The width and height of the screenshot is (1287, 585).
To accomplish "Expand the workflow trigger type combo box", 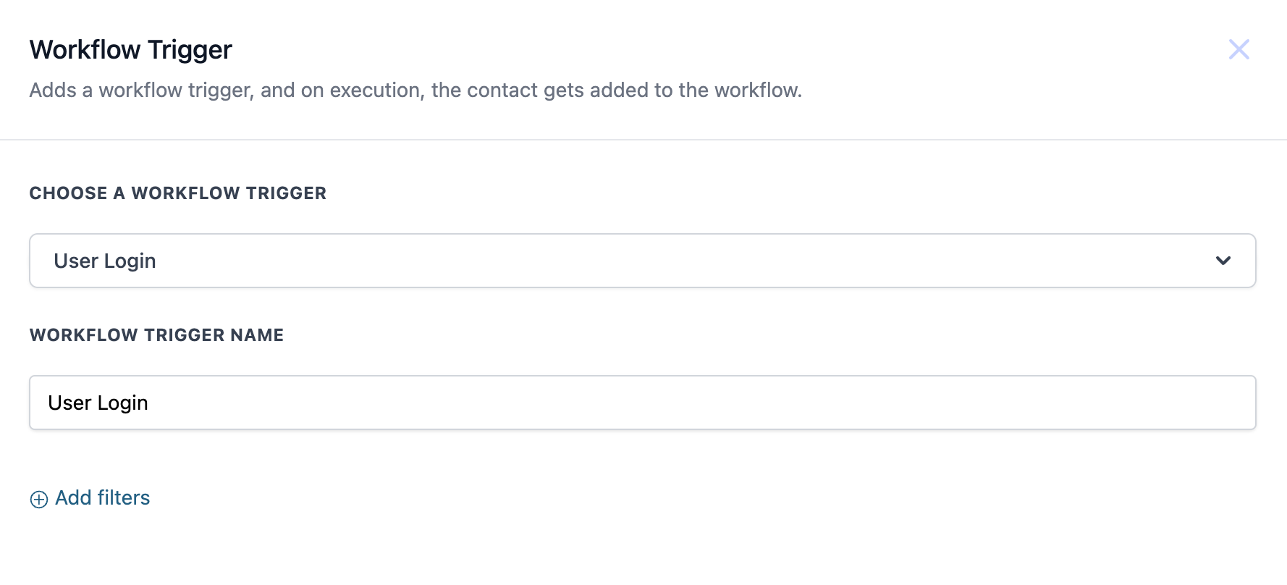I will coord(643,261).
